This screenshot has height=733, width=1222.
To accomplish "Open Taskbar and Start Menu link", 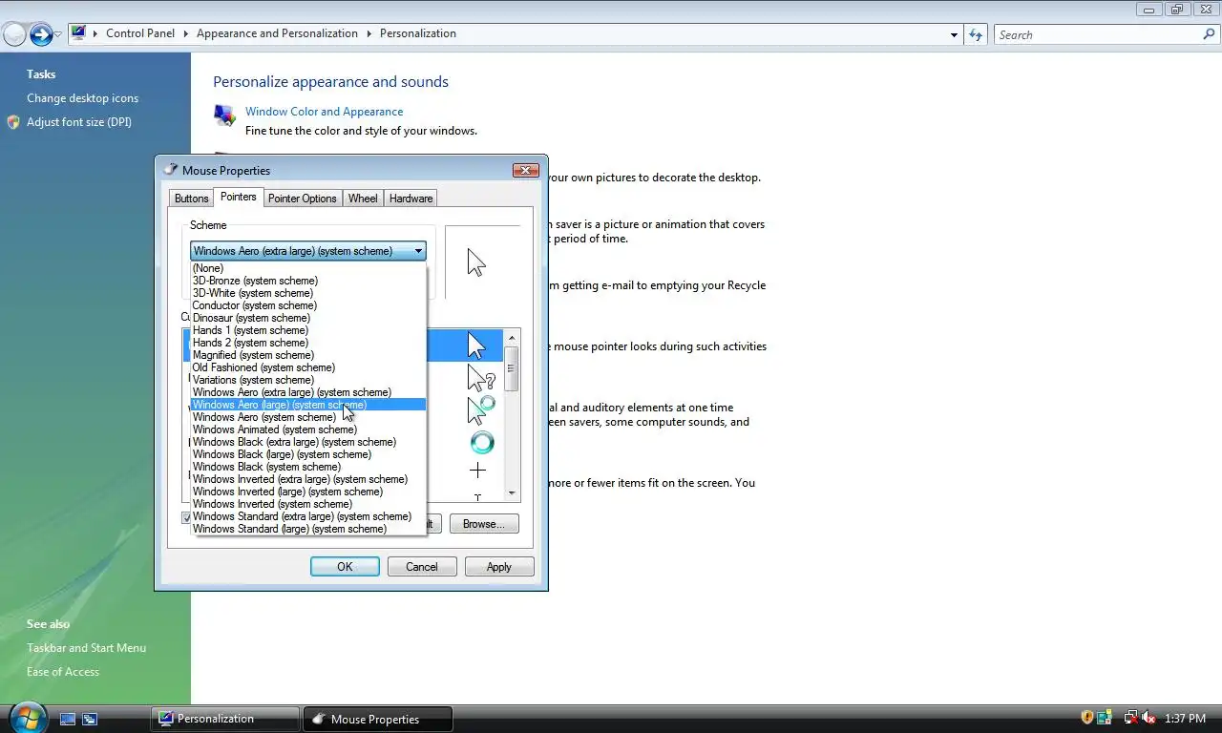I will click(86, 648).
